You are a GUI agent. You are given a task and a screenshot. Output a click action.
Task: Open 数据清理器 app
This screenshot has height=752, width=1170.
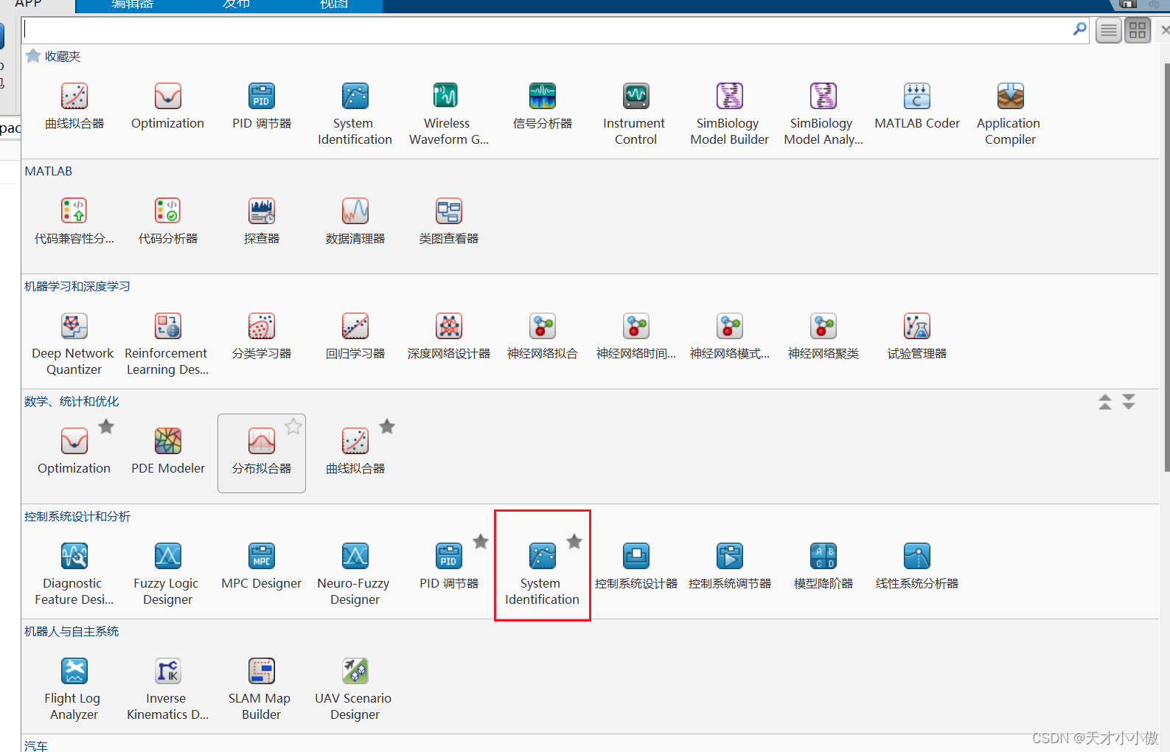[x=355, y=221]
